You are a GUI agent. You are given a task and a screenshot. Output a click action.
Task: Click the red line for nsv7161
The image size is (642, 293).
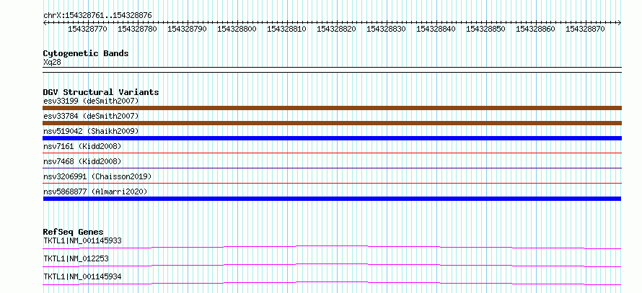(332, 153)
